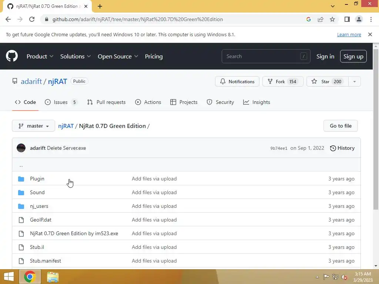Click the nj_users folder icon
The height and width of the screenshot is (284, 379).
[21, 206]
